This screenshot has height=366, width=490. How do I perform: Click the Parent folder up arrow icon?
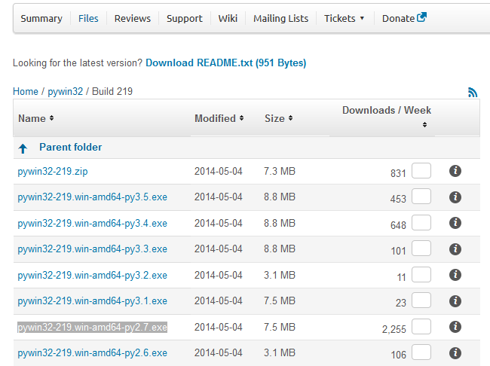pyautogui.click(x=23, y=148)
